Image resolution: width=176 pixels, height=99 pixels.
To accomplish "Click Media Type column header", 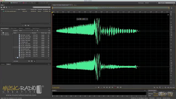I will pyautogui.click(x=44, y=33).
